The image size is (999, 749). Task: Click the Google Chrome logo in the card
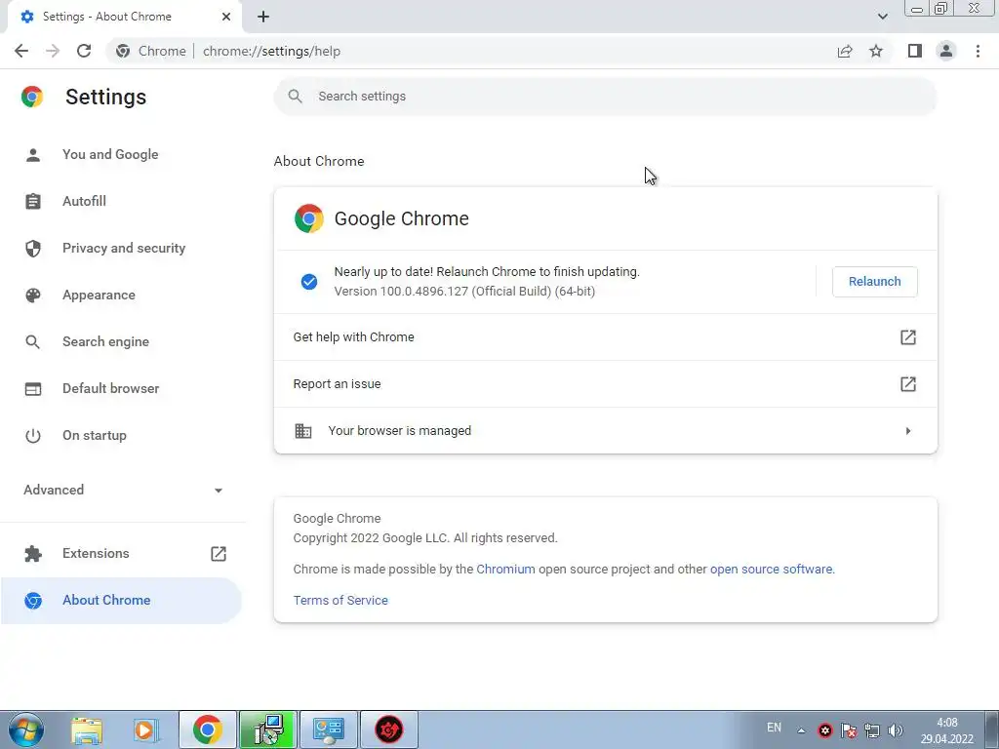pyautogui.click(x=309, y=218)
